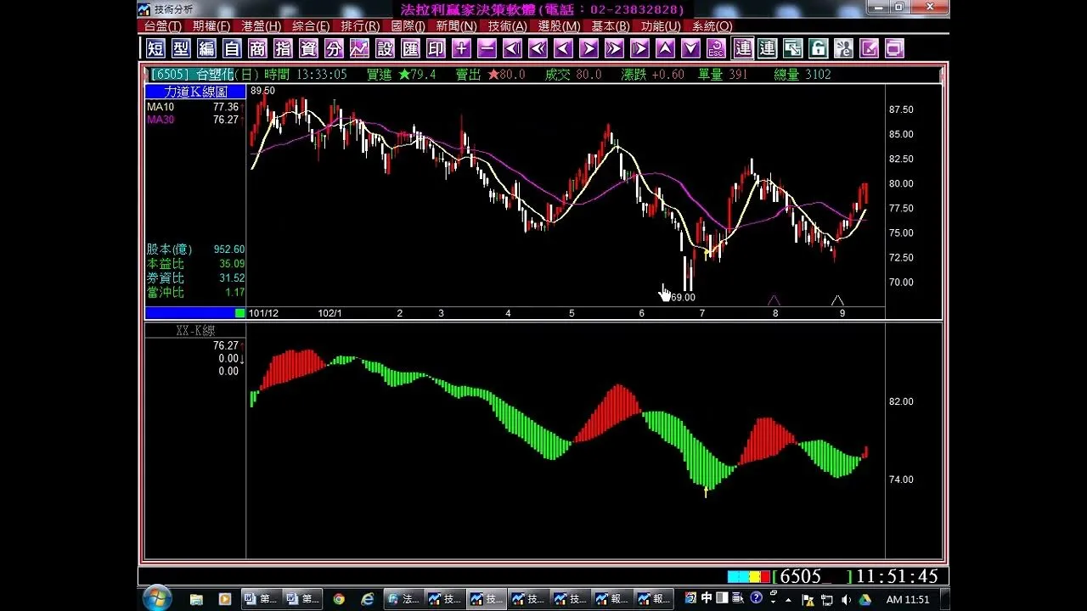
Task: Click the 商 toolbar button
Action: click(x=257, y=48)
